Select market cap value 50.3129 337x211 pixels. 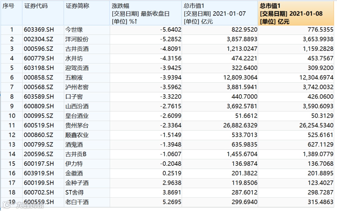(322, 116)
